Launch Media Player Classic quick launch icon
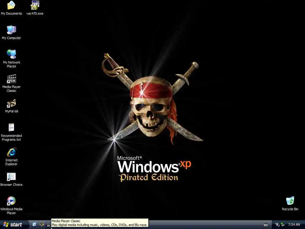 (x=48, y=225)
